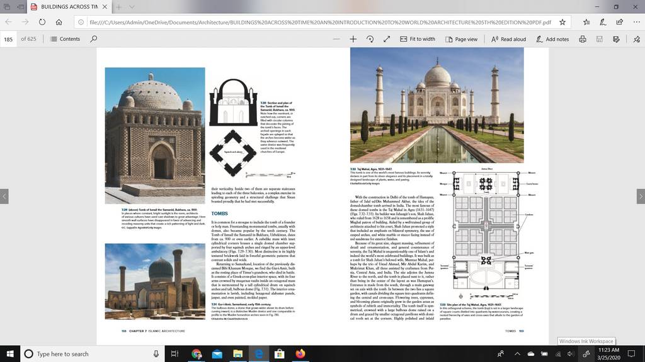
Task: Click the browser Add notes pen icon
Action: coord(603,22)
